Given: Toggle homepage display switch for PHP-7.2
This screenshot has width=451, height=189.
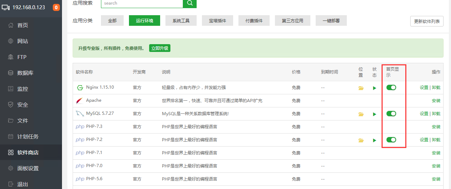Looking at the screenshot, I should 391,140.
